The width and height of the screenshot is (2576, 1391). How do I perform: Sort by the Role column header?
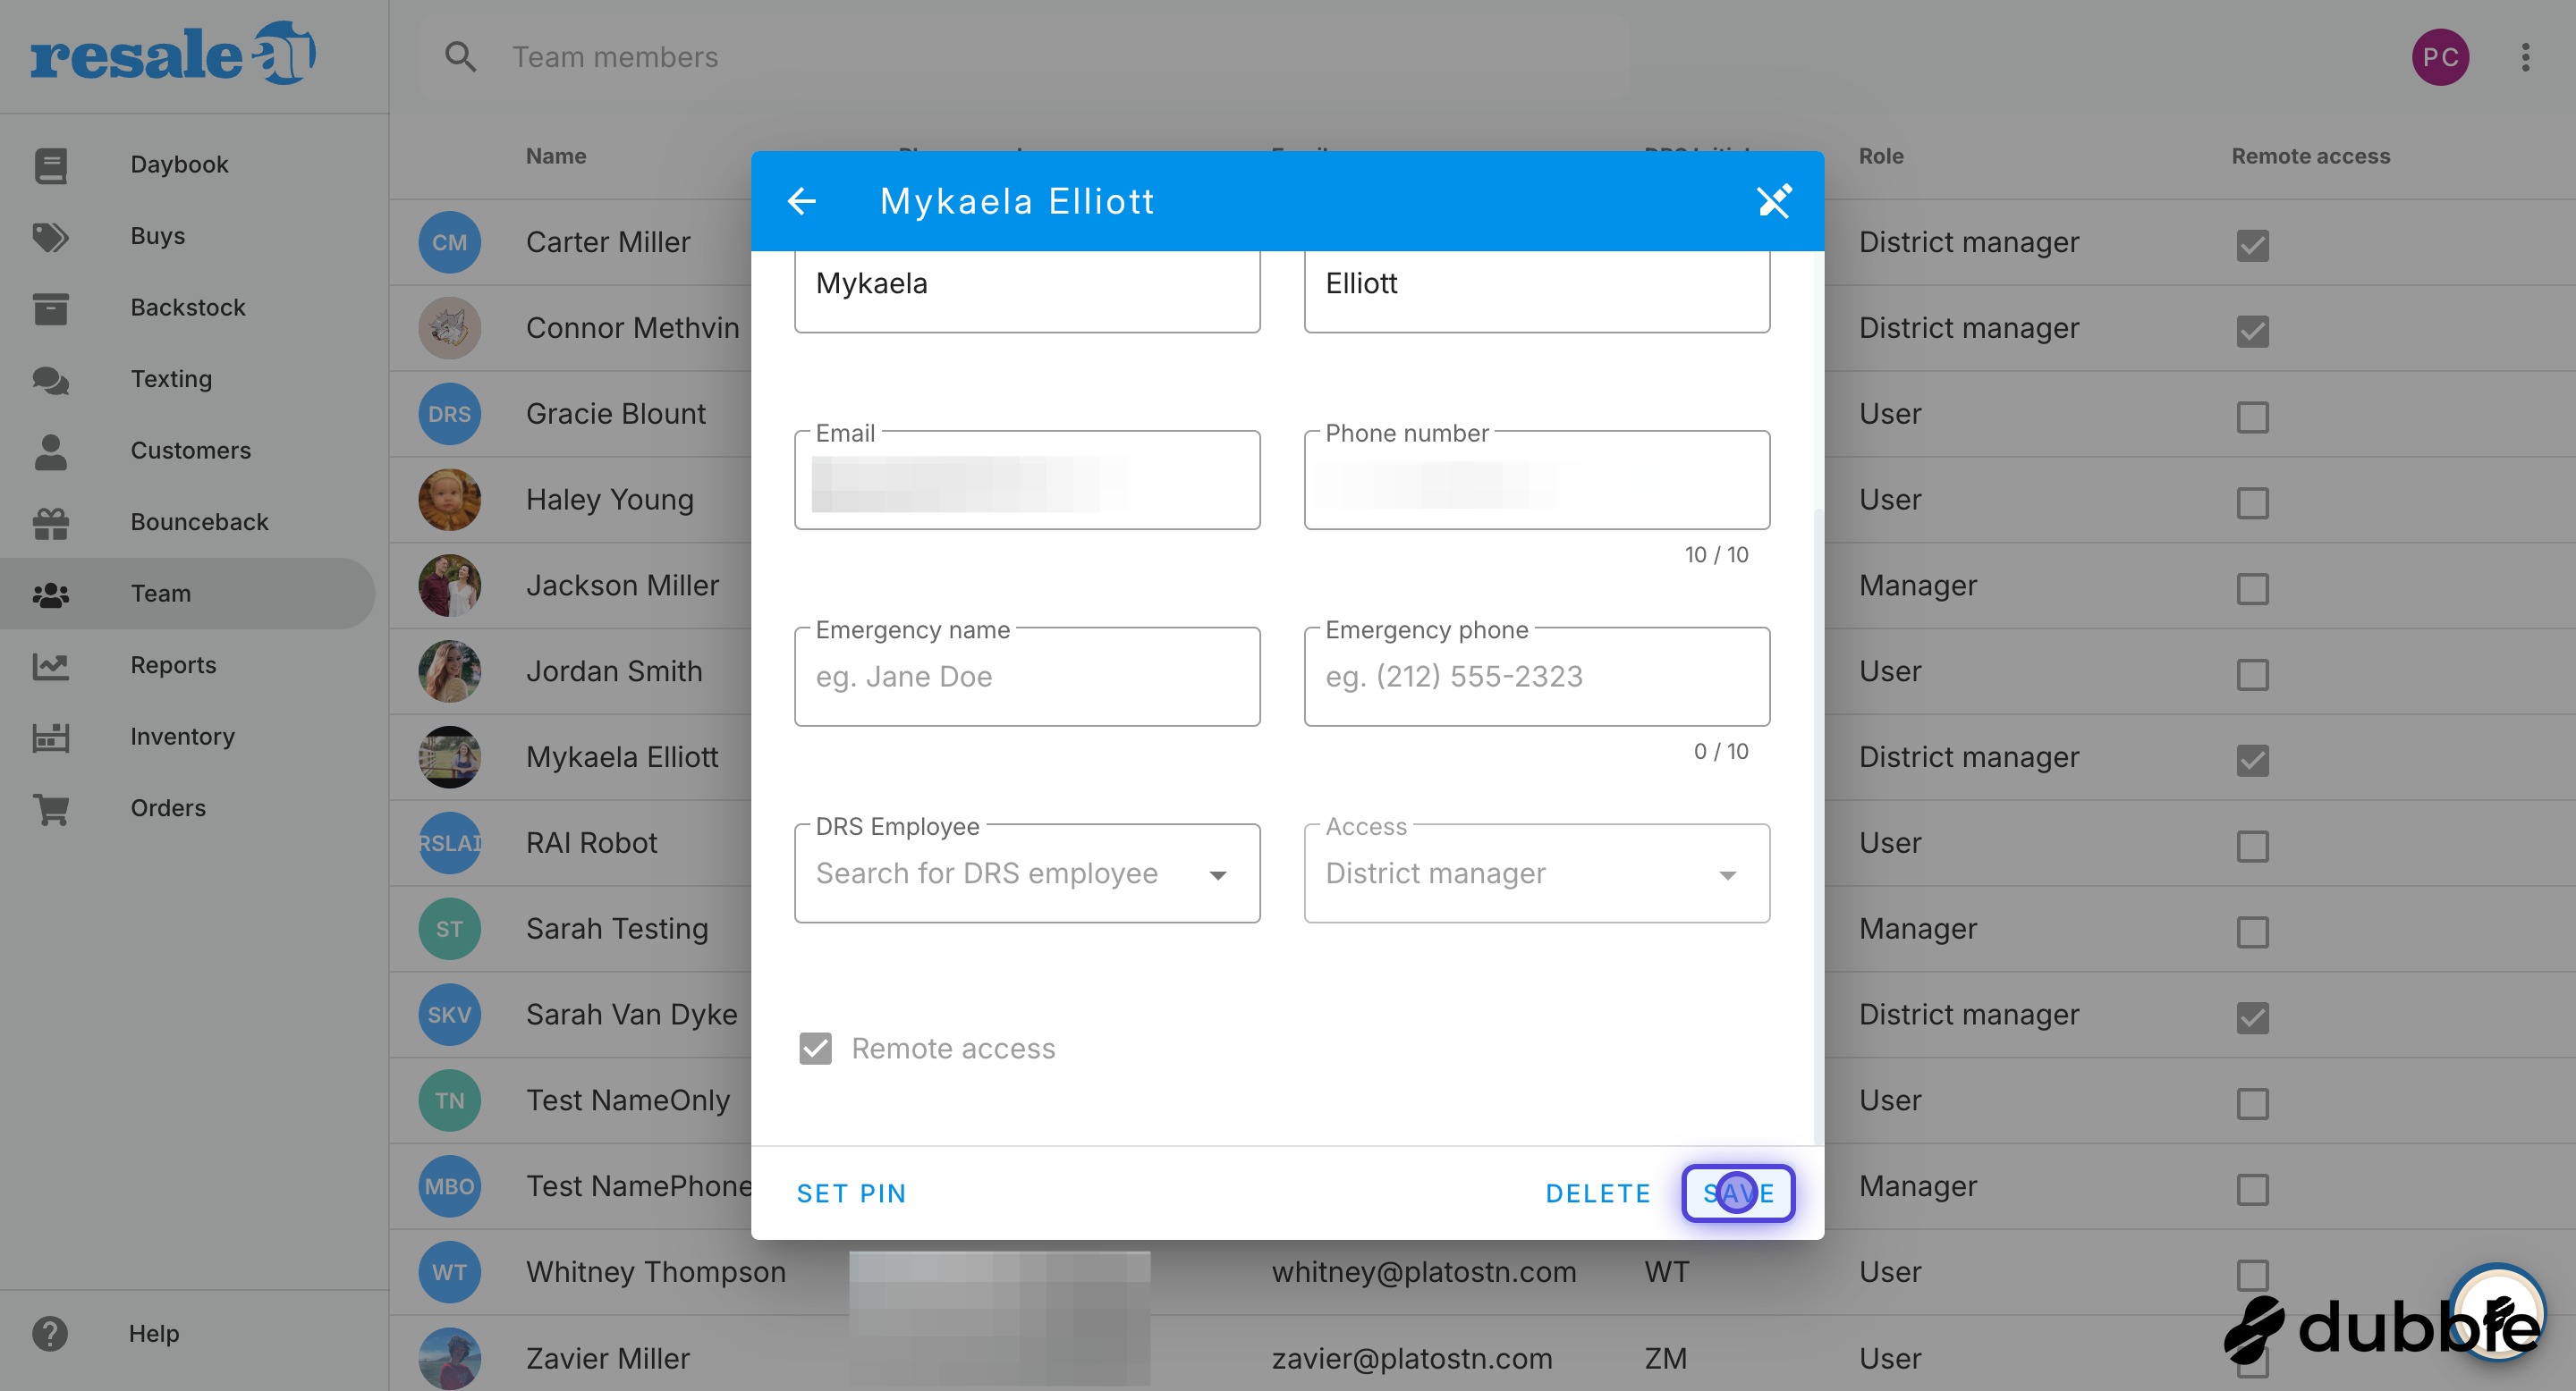click(x=1881, y=156)
